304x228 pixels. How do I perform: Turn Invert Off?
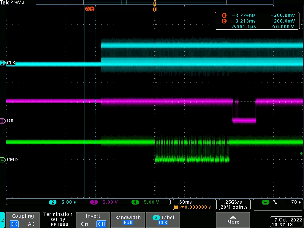point(102,224)
